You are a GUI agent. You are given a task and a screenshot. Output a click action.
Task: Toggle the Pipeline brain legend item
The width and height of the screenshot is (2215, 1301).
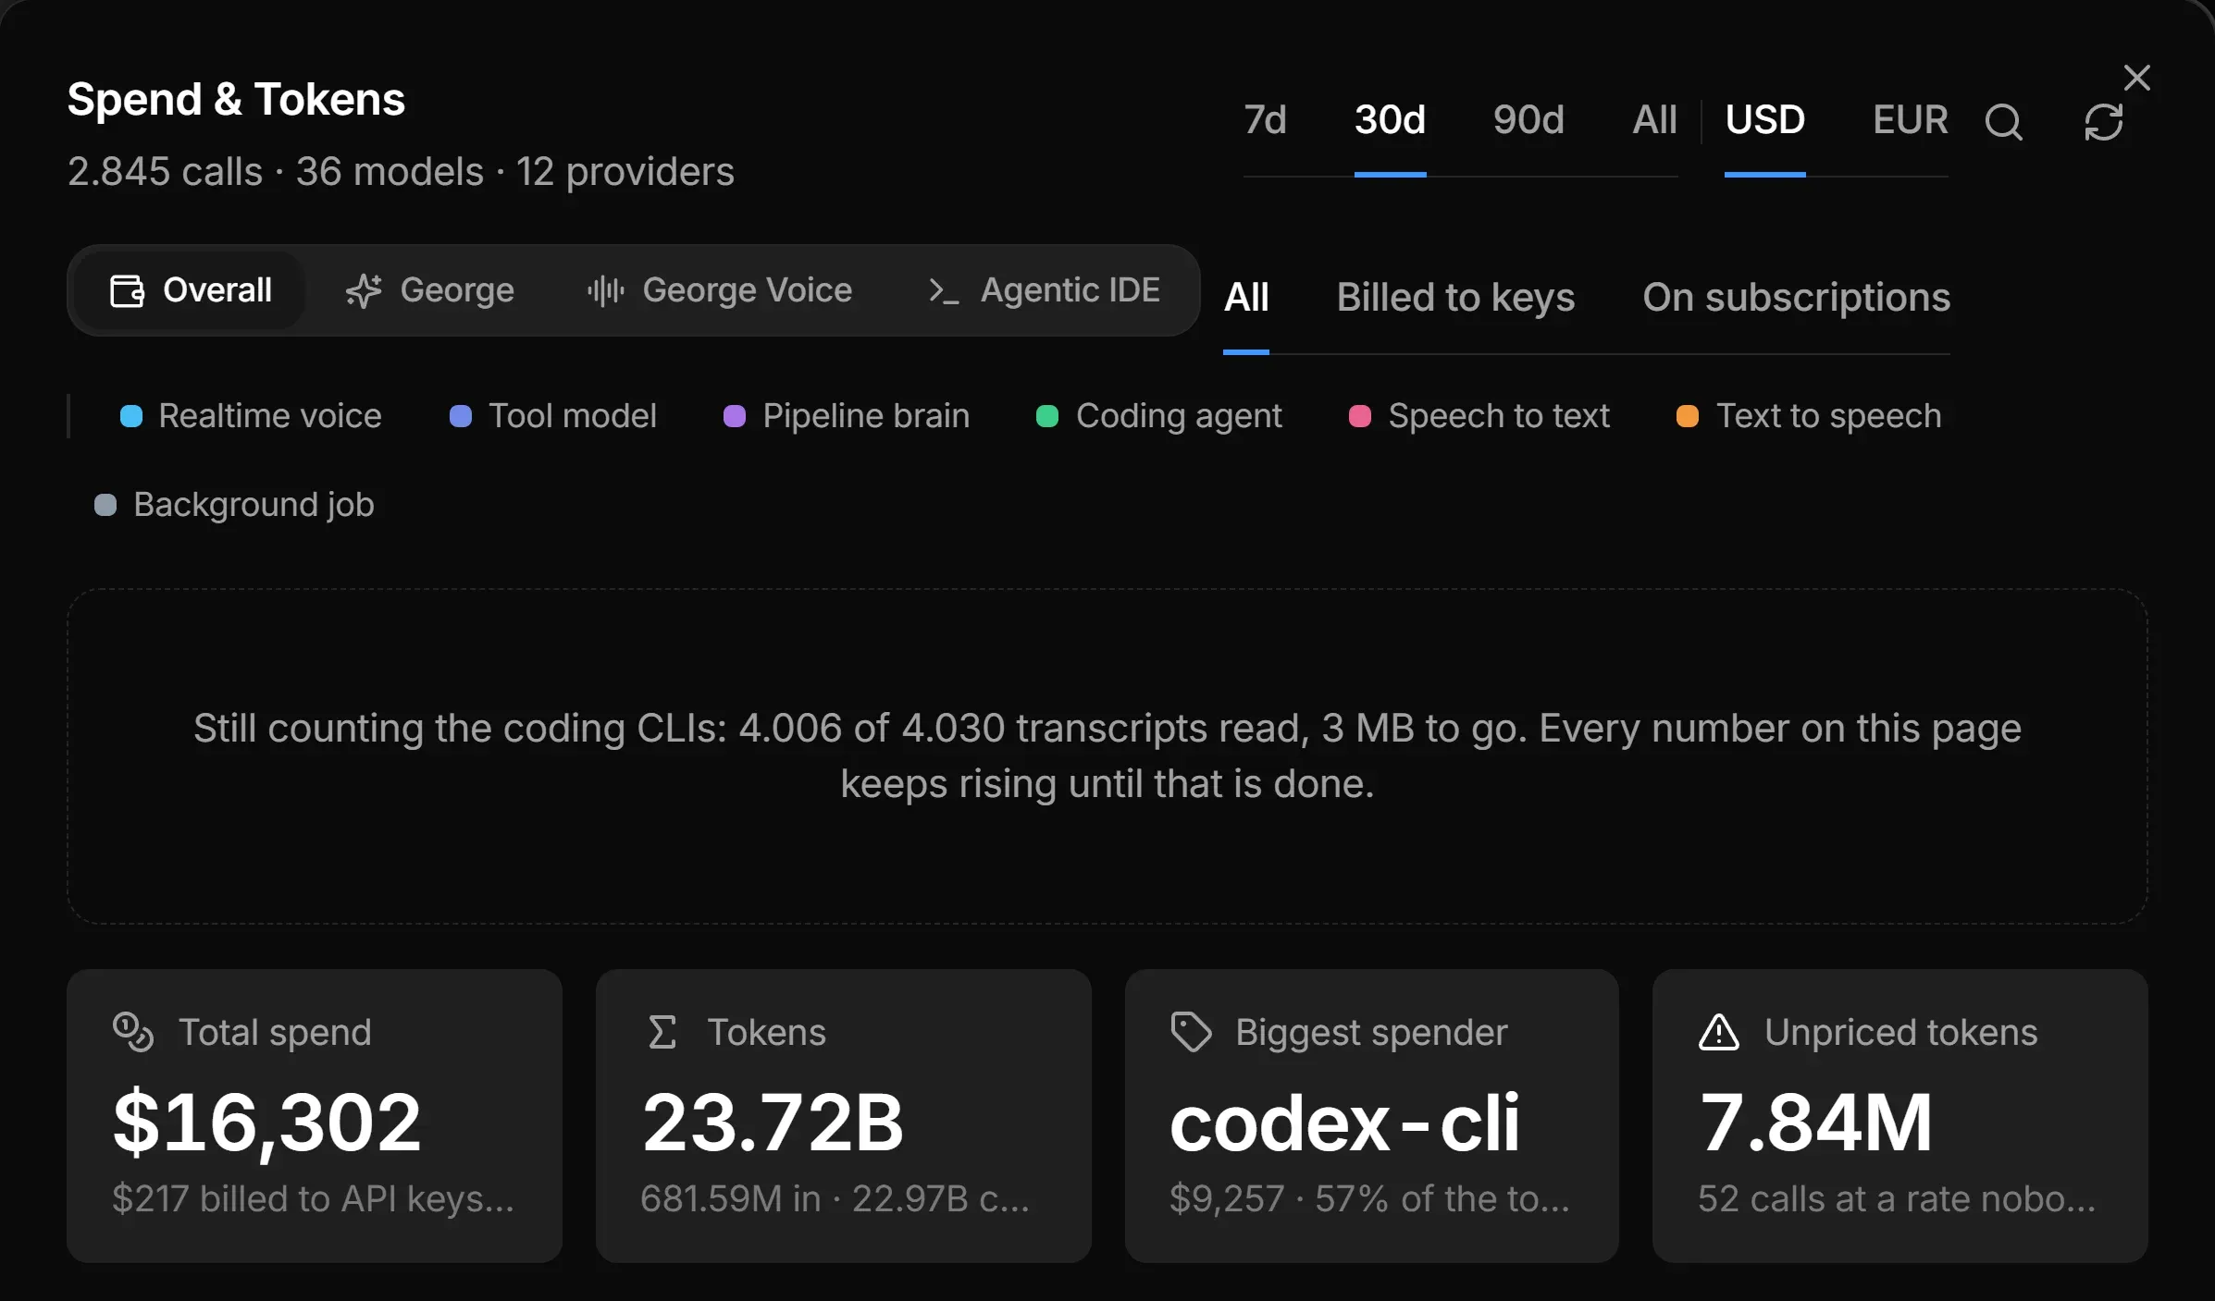[x=847, y=416]
